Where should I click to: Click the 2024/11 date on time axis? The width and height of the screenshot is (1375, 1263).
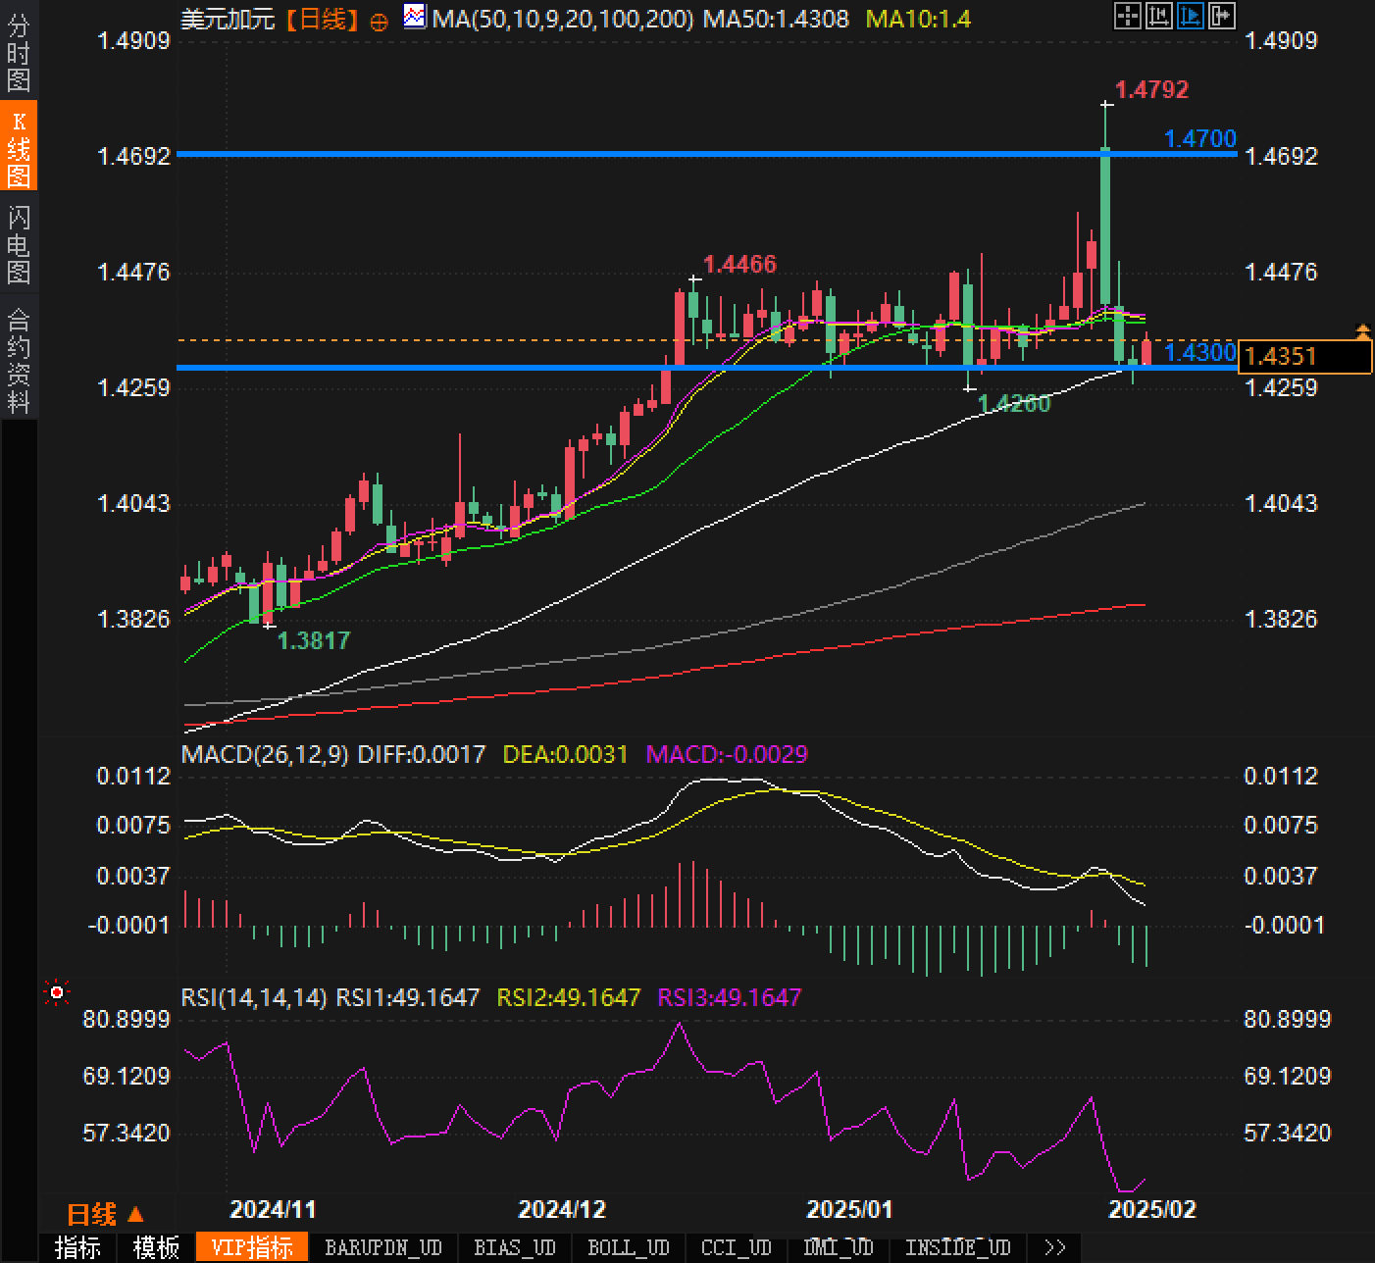pos(273,1208)
